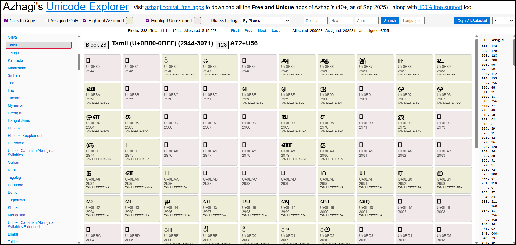Click the Unicode Explorer heading link
516x245 pixels.
click(x=87, y=6)
